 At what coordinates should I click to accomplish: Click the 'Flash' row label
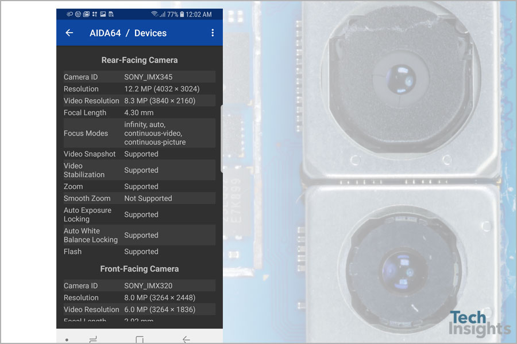(x=72, y=252)
